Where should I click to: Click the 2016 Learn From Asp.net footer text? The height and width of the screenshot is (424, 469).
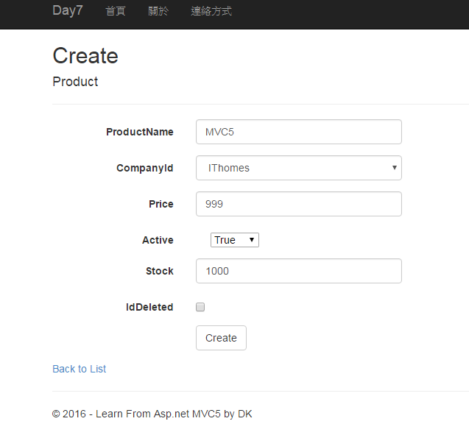tap(152, 414)
